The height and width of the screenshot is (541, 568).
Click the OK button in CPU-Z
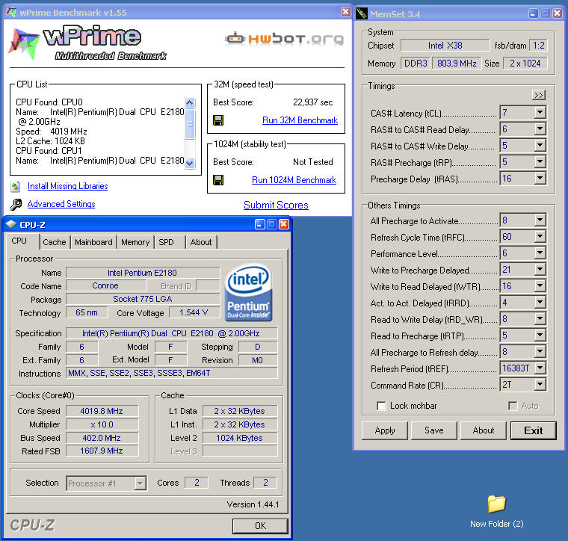tap(260, 526)
